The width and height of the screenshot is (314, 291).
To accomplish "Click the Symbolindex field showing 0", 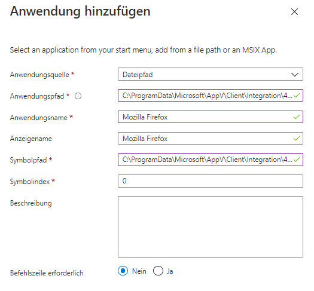I will (x=211, y=181).
